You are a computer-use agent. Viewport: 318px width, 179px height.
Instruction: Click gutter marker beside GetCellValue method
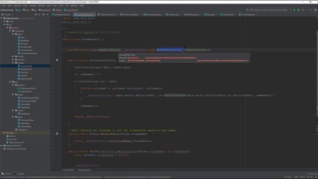pos(57,134)
